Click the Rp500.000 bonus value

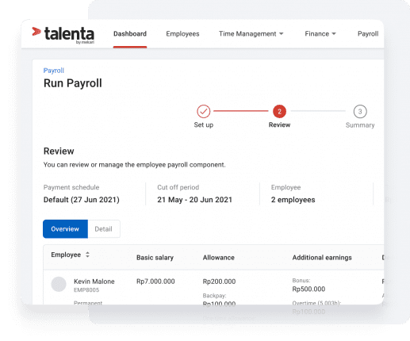pos(308,289)
